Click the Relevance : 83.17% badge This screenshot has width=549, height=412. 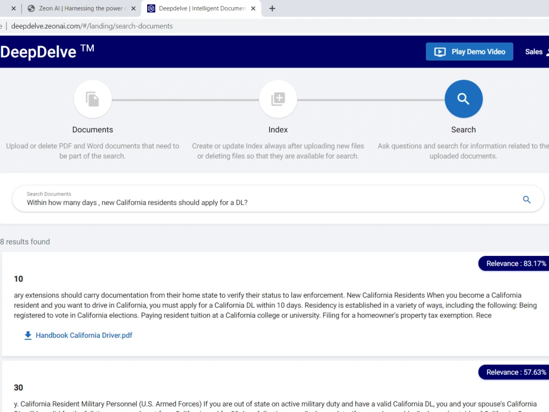(x=514, y=264)
